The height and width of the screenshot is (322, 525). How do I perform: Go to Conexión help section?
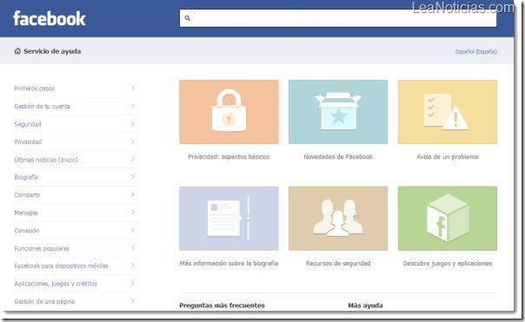26,230
